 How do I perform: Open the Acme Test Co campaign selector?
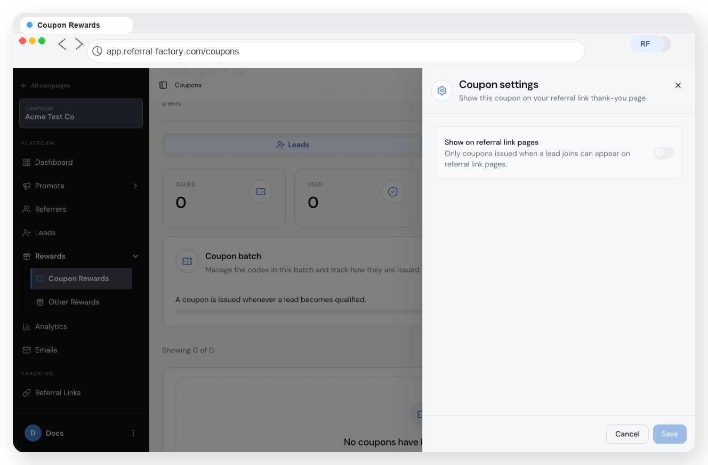81,113
